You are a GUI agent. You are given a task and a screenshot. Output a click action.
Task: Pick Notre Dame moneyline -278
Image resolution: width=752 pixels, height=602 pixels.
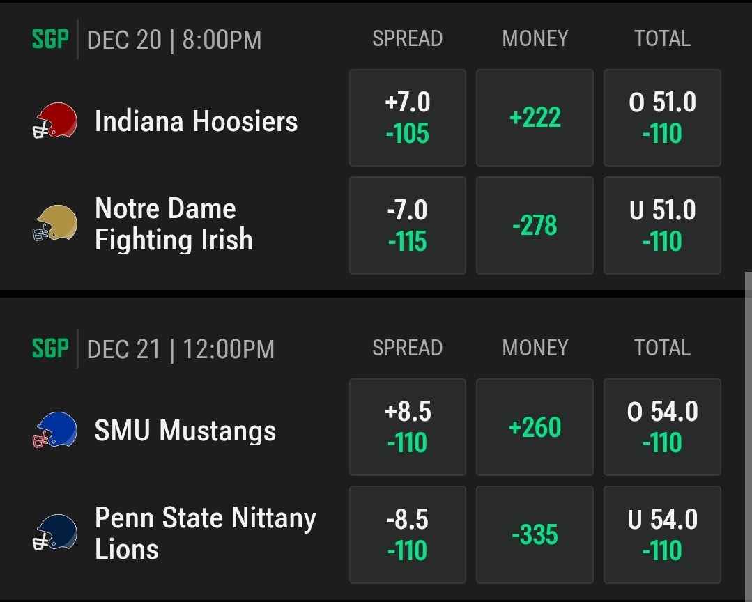[x=535, y=225]
